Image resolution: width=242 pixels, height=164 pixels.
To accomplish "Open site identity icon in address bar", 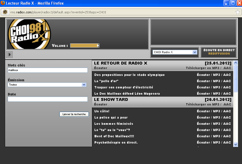I will 5,12.
